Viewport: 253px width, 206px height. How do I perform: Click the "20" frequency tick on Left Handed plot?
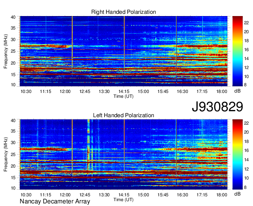(x=13, y=166)
